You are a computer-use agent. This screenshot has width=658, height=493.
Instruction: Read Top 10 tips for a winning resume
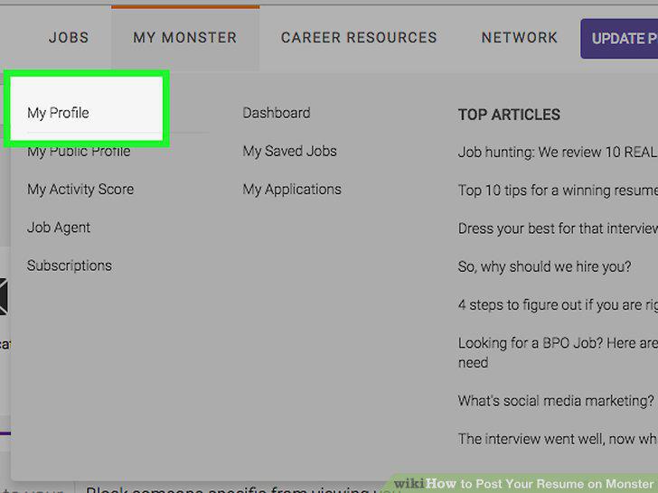click(x=558, y=191)
